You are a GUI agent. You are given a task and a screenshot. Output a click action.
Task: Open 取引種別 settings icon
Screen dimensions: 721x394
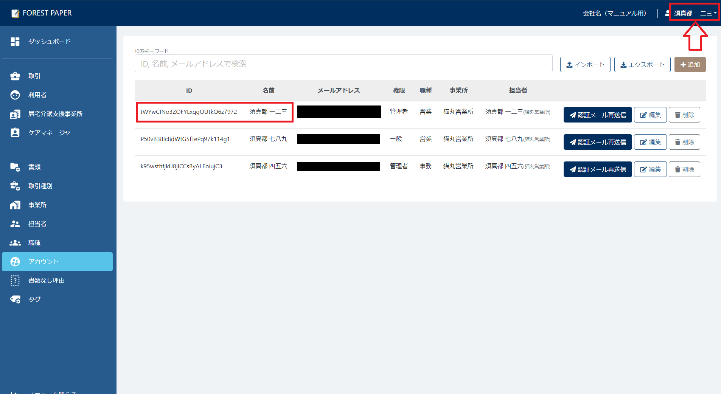point(15,186)
